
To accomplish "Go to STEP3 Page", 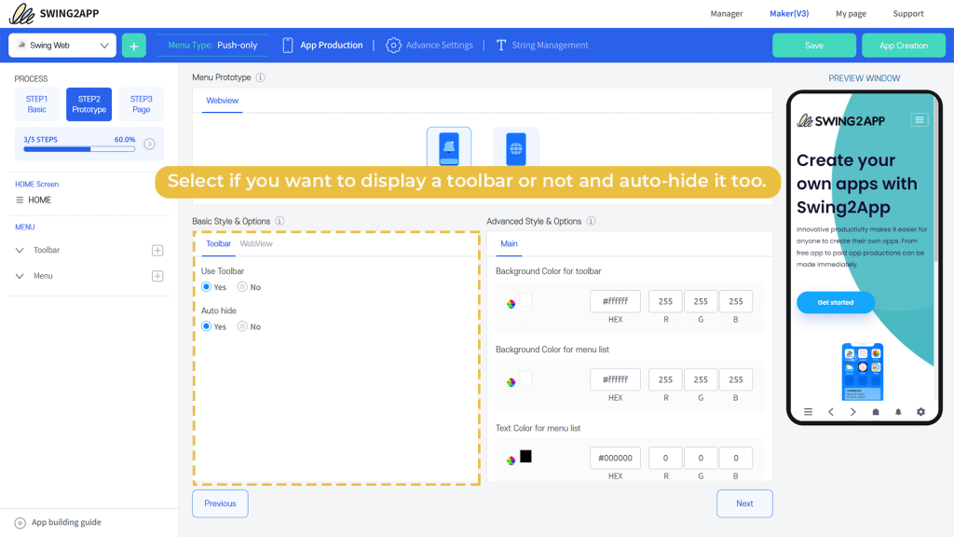I will (x=142, y=104).
